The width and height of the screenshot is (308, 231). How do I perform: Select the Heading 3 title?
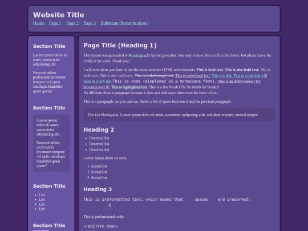click(98, 189)
